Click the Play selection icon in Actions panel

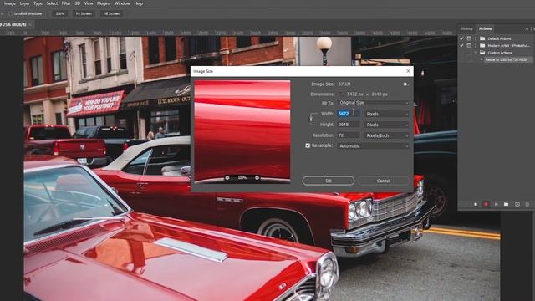496,204
